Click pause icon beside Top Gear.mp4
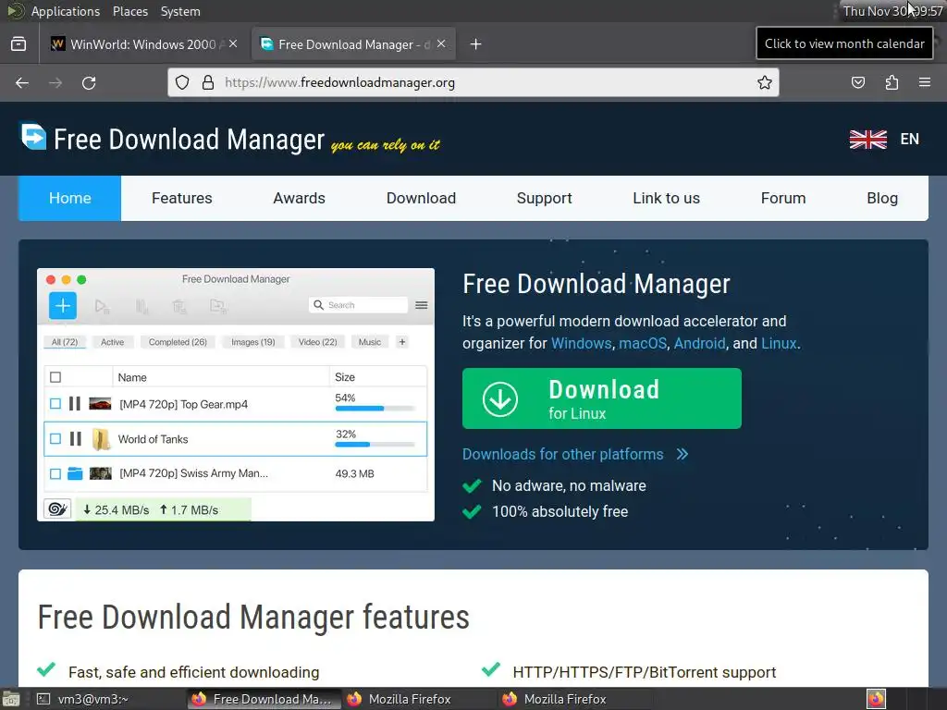Image resolution: width=947 pixels, height=710 pixels. click(74, 403)
